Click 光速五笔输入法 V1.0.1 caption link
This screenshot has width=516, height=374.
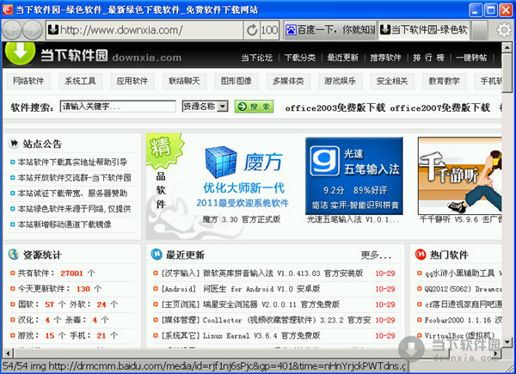click(x=353, y=219)
